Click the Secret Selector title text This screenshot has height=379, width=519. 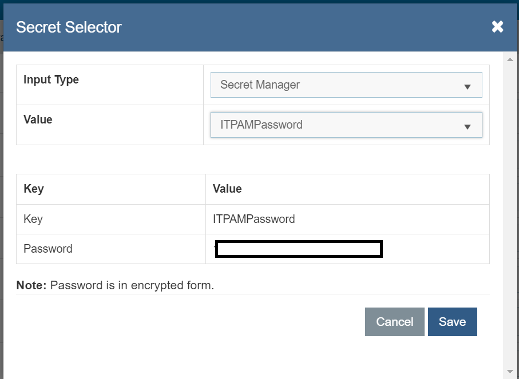(69, 27)
